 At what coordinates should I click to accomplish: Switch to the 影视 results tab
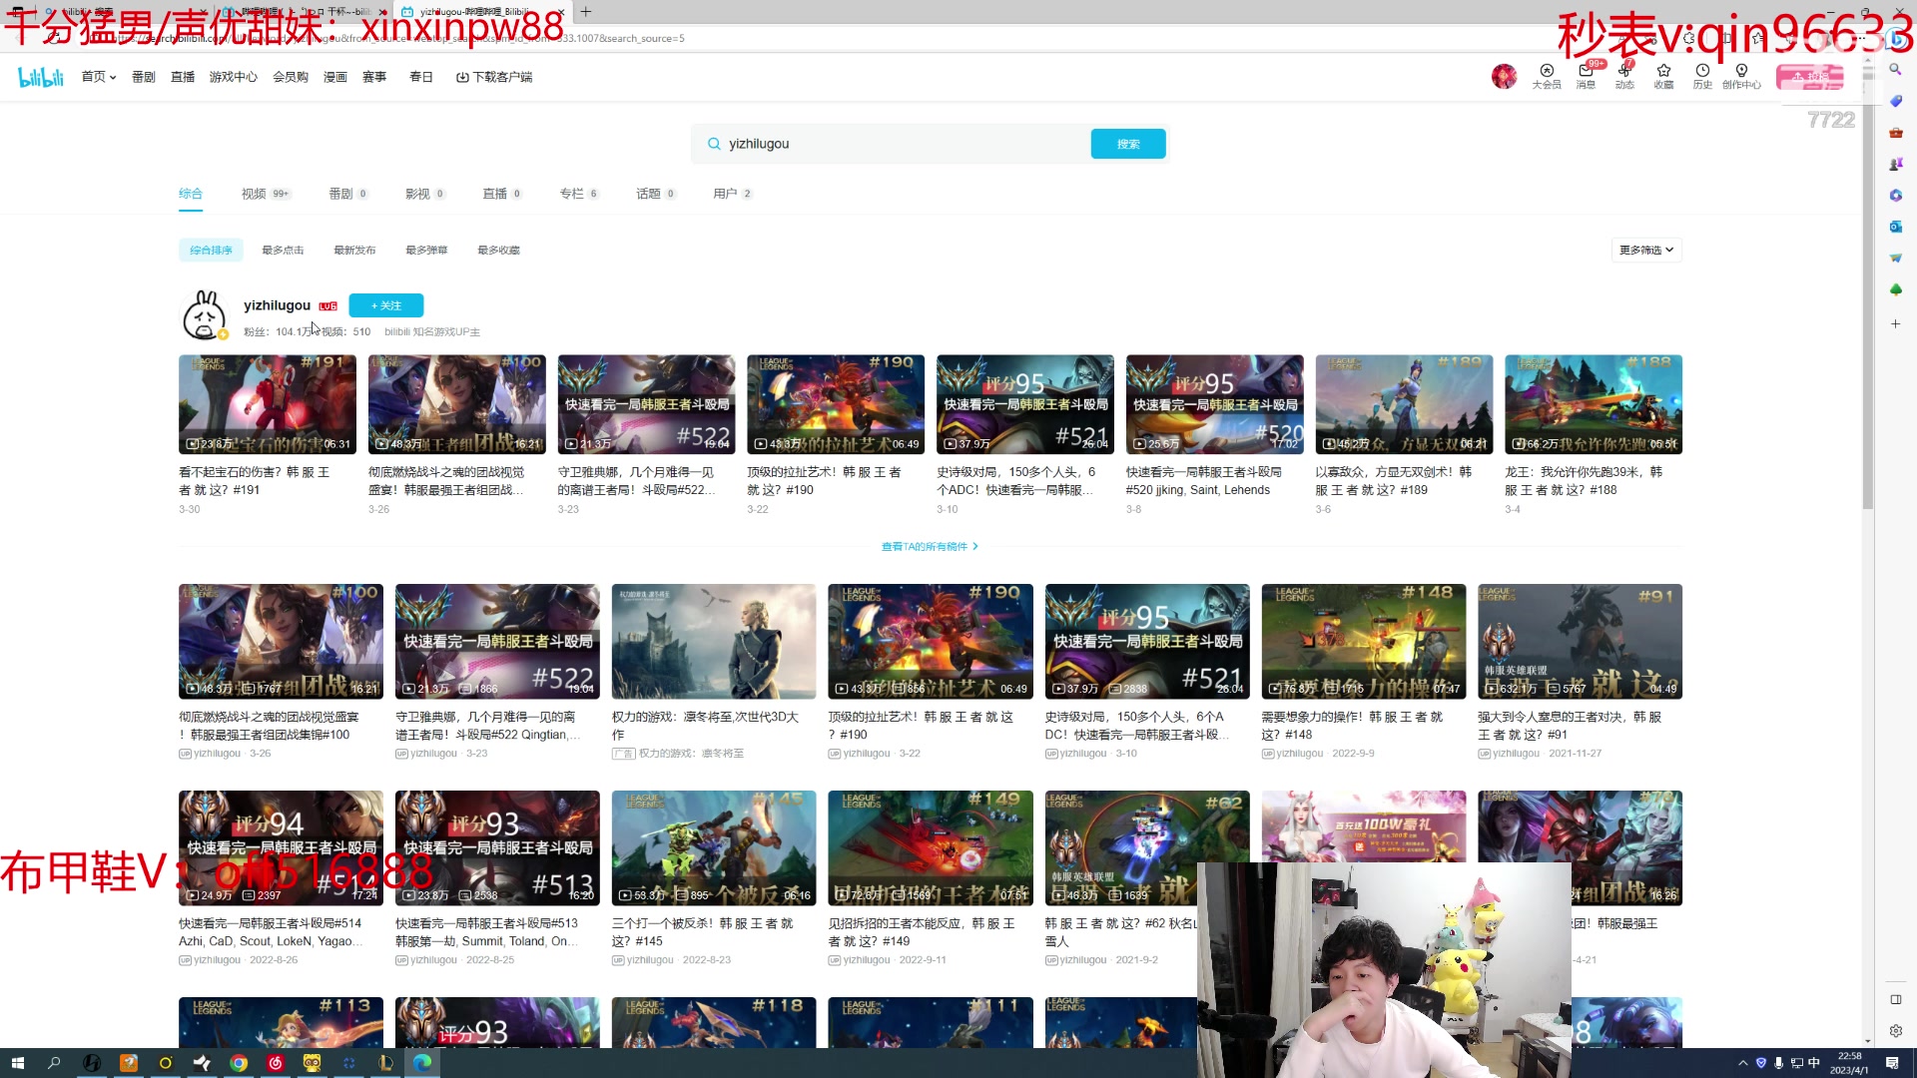(425, 194)
